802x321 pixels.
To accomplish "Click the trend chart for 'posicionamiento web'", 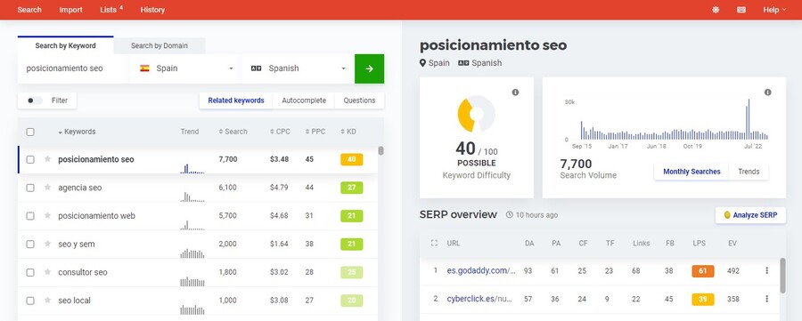I will [192, 225].
